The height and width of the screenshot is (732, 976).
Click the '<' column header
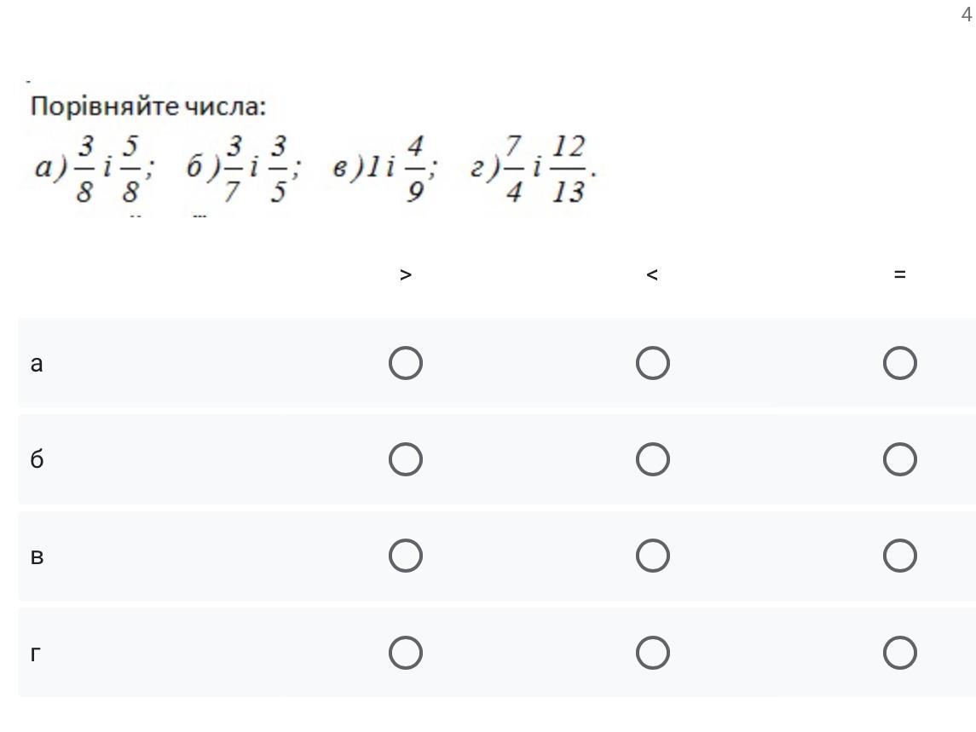click(x=652, y=274)
